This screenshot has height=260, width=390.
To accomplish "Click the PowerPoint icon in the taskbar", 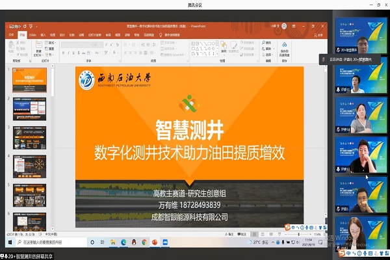I will click(x=155, y=242).
